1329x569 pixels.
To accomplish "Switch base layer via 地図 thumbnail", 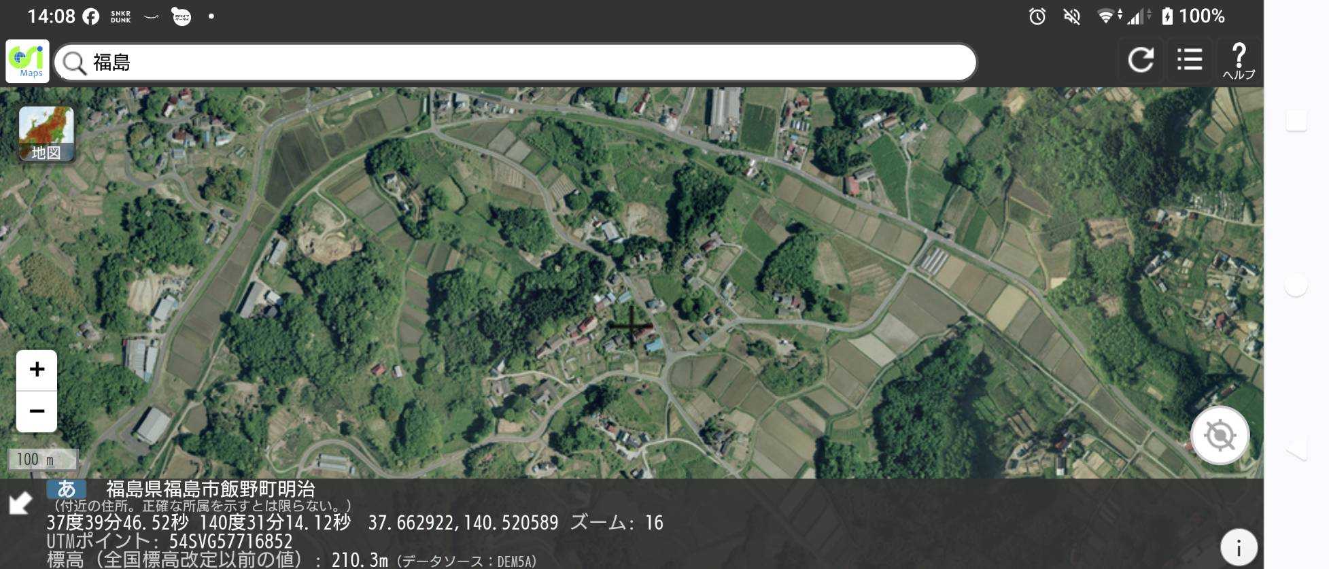I will (46, 134).
